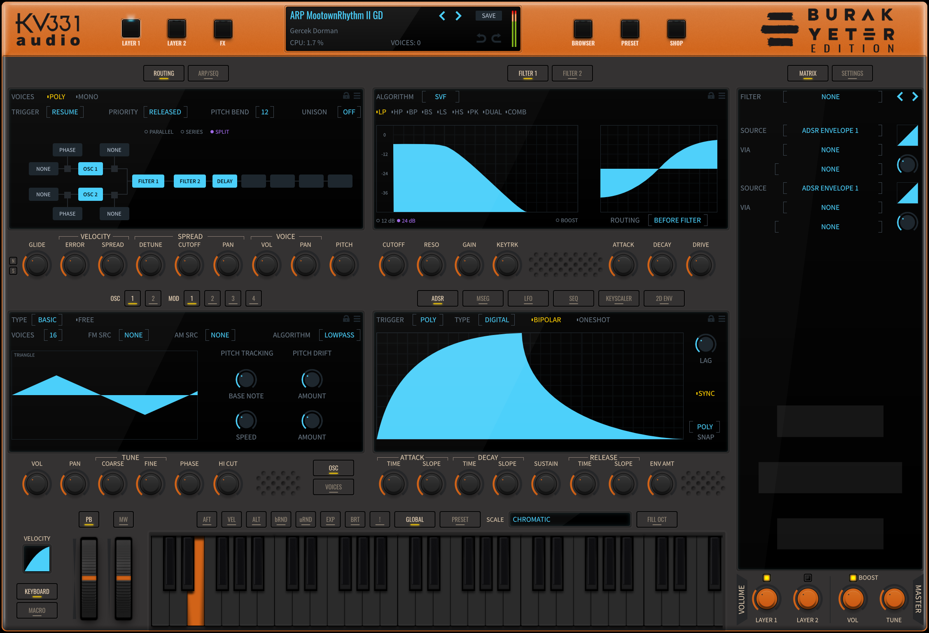Switch to the MSEG modulator tab
Image resolution: width=929 pixels, height=633 pixels.
tap(483, 298)
